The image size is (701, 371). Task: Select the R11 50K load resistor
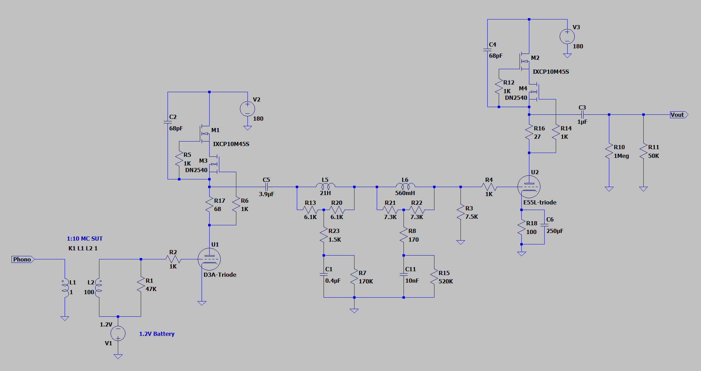pyautogui.click(x=643, y=151)
